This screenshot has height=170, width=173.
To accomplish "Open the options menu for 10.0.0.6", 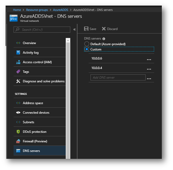I will tap(149, 59).
